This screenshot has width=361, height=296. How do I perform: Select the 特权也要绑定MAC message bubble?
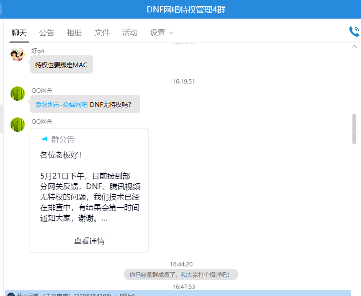pos(62,64)
